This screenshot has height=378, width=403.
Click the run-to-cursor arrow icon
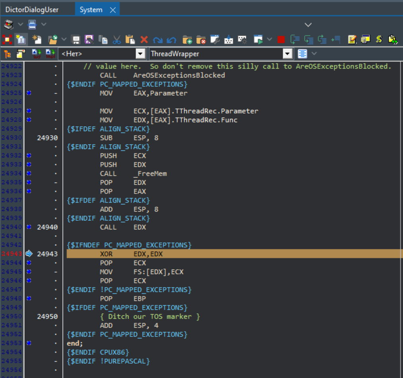(x=336, y=40)
